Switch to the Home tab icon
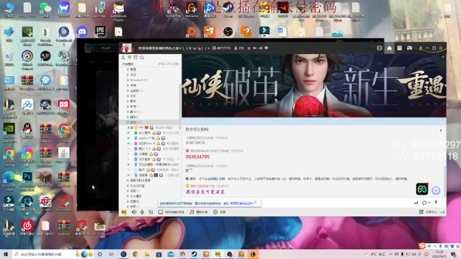 [390, 48]
